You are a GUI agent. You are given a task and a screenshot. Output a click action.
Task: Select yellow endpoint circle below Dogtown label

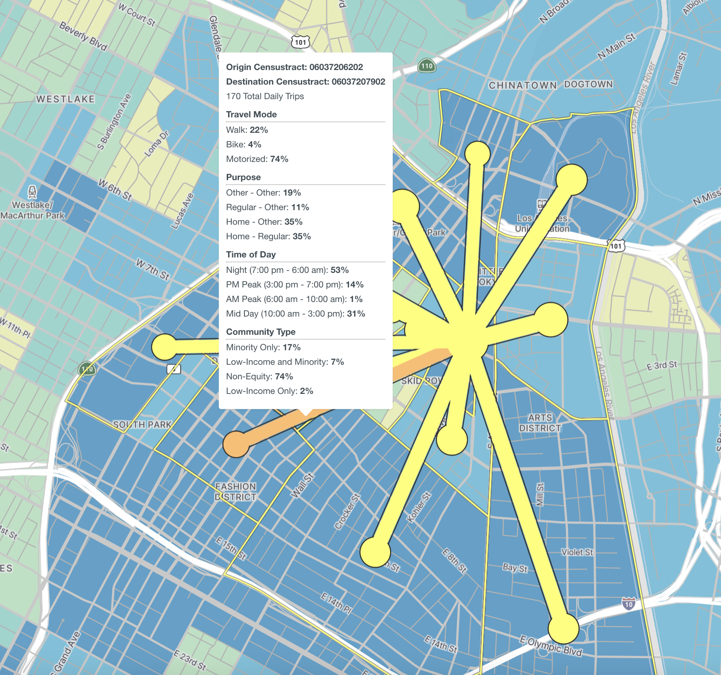tap(572, 180)
